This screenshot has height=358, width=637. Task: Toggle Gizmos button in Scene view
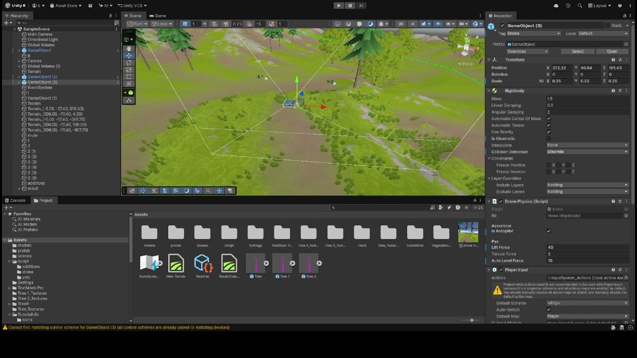click(476, 24)
